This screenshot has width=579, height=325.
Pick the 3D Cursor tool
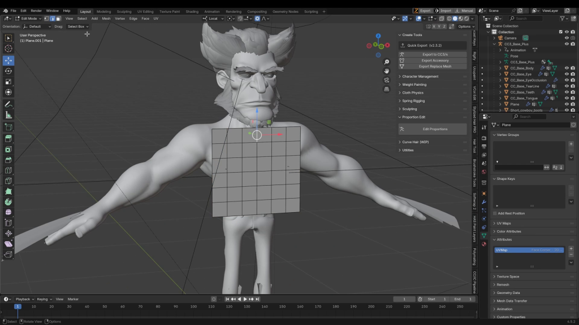pyautogui.click(x=8, y=49)
